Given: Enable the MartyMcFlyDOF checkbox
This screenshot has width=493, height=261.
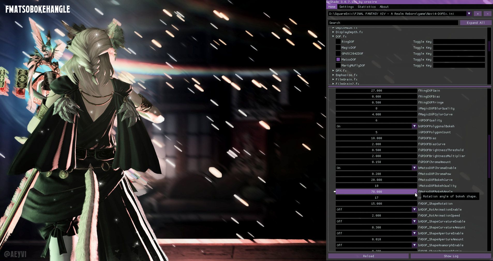Looking at the screenshot, I should click(x=338, y=65).
